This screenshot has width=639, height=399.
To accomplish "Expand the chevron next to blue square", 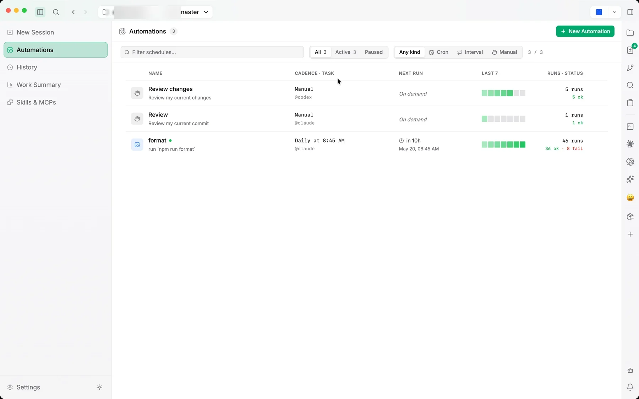I will (614, 12).
